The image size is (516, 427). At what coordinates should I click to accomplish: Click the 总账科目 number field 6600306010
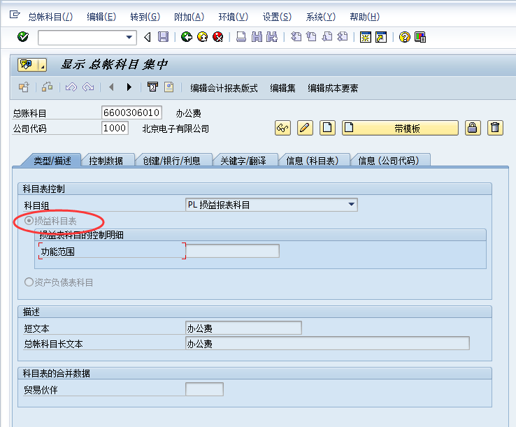pos(131,113)
